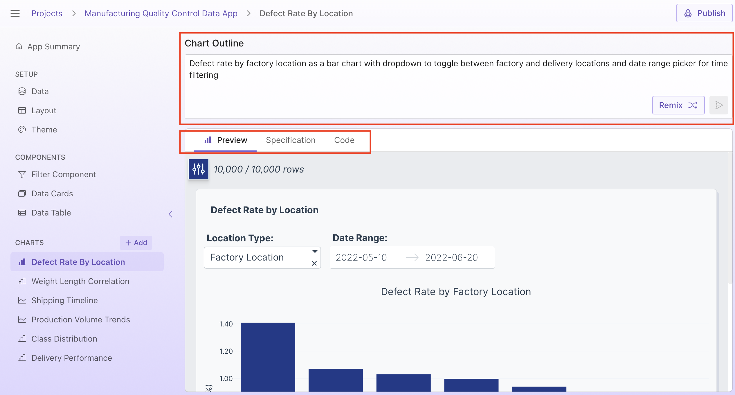The width and height of the screenshot is (735, 395).
Task: Click the Data database icon in Setup
Action: click(x=22, y=91)
